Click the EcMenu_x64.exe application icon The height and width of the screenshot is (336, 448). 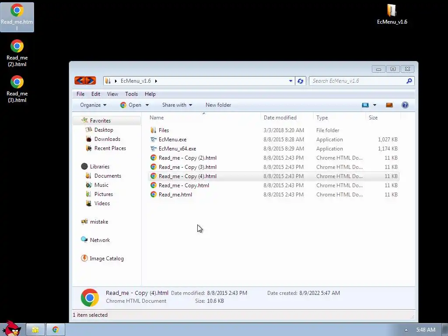(x=154, y=149)
